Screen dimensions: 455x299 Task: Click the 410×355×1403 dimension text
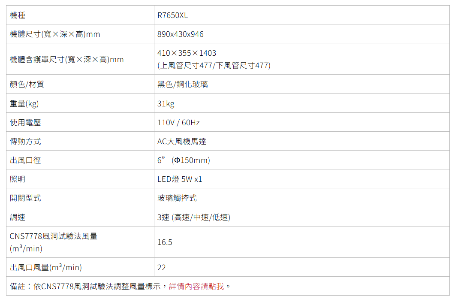click(x=187, y=53)
